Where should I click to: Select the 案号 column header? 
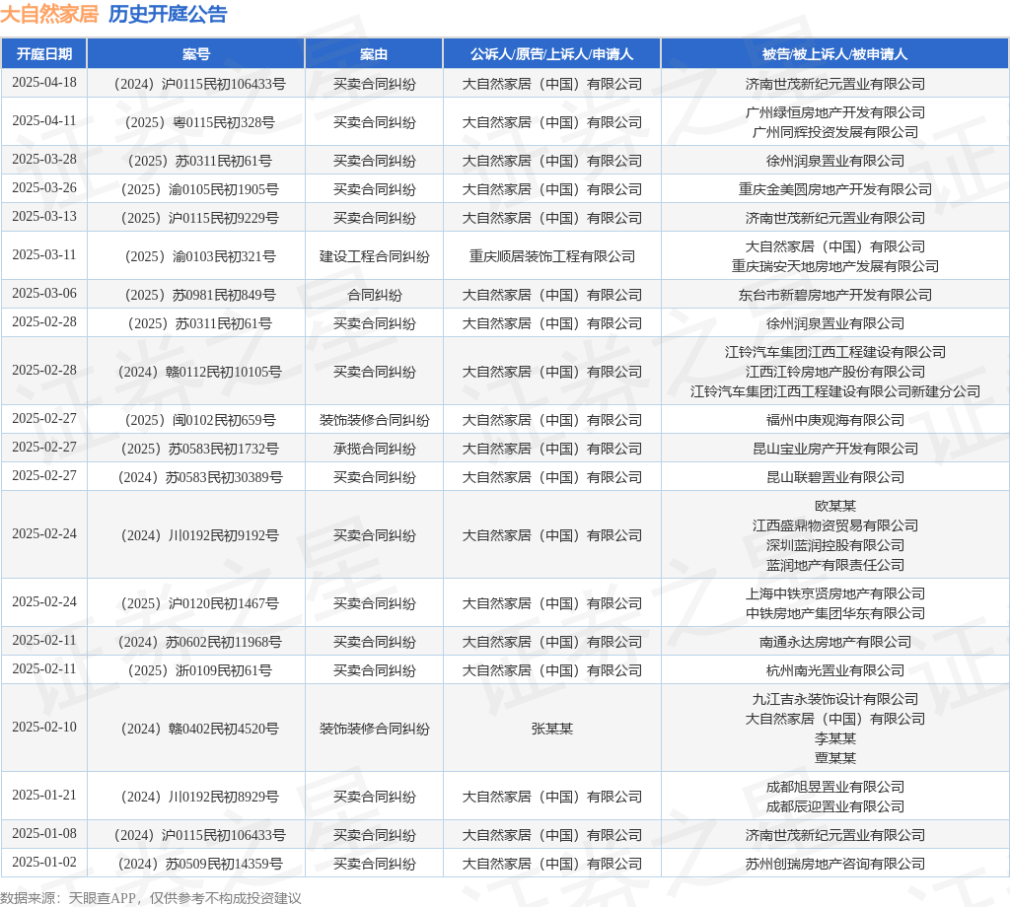tap(196, 54)
